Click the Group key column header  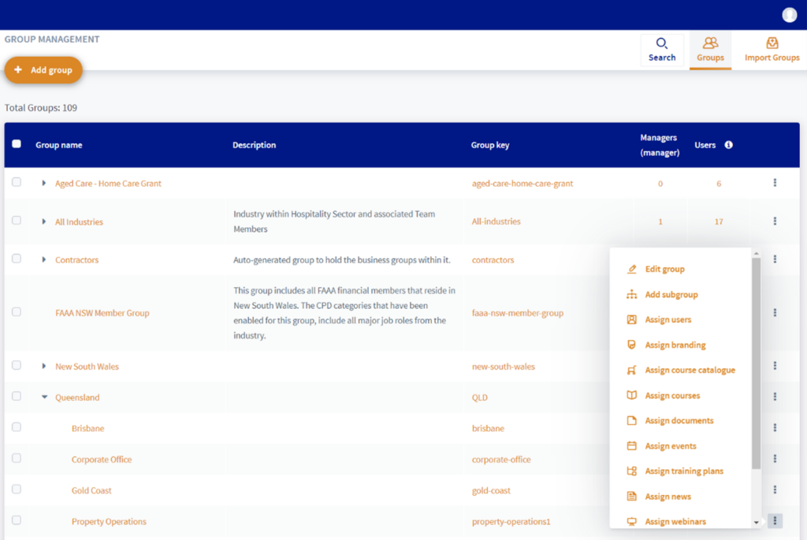(490, 145)
